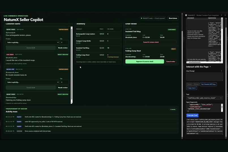Click the SOCIAL LIVE tag on the claim

point(10,69)
